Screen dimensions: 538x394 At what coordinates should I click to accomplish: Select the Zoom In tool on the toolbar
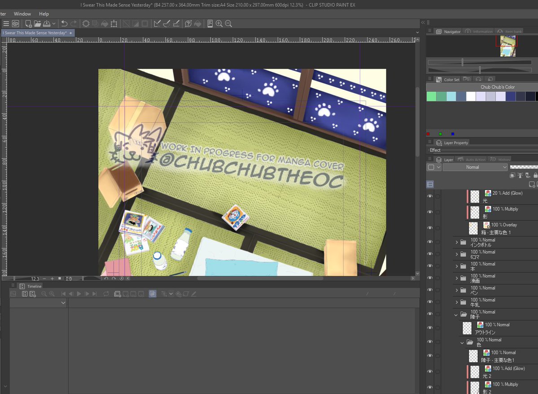tap(219, 23)
